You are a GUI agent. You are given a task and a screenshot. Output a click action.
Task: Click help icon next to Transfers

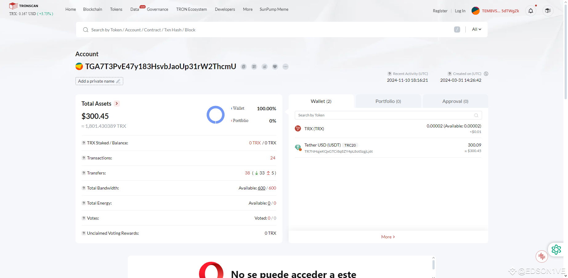[x=83, y=173]
